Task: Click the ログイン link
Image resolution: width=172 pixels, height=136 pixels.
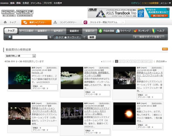Action: tap(135, 3)
